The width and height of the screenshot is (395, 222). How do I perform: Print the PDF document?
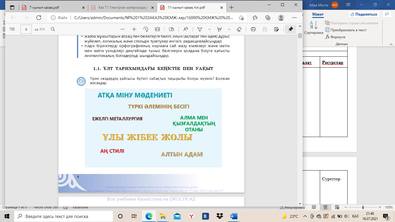click(x=253, y=29)
